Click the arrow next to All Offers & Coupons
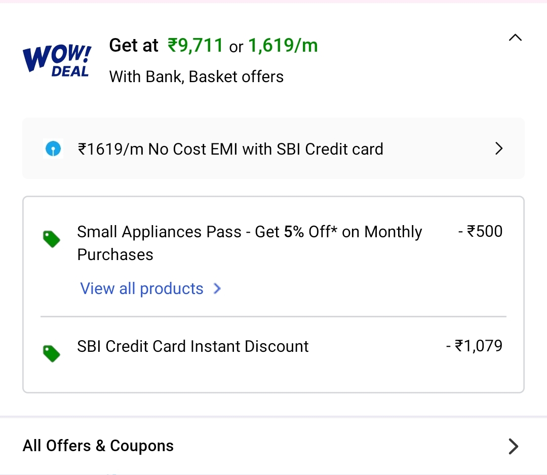The width and height of the screenshot is (547, 475). point(513,447)
